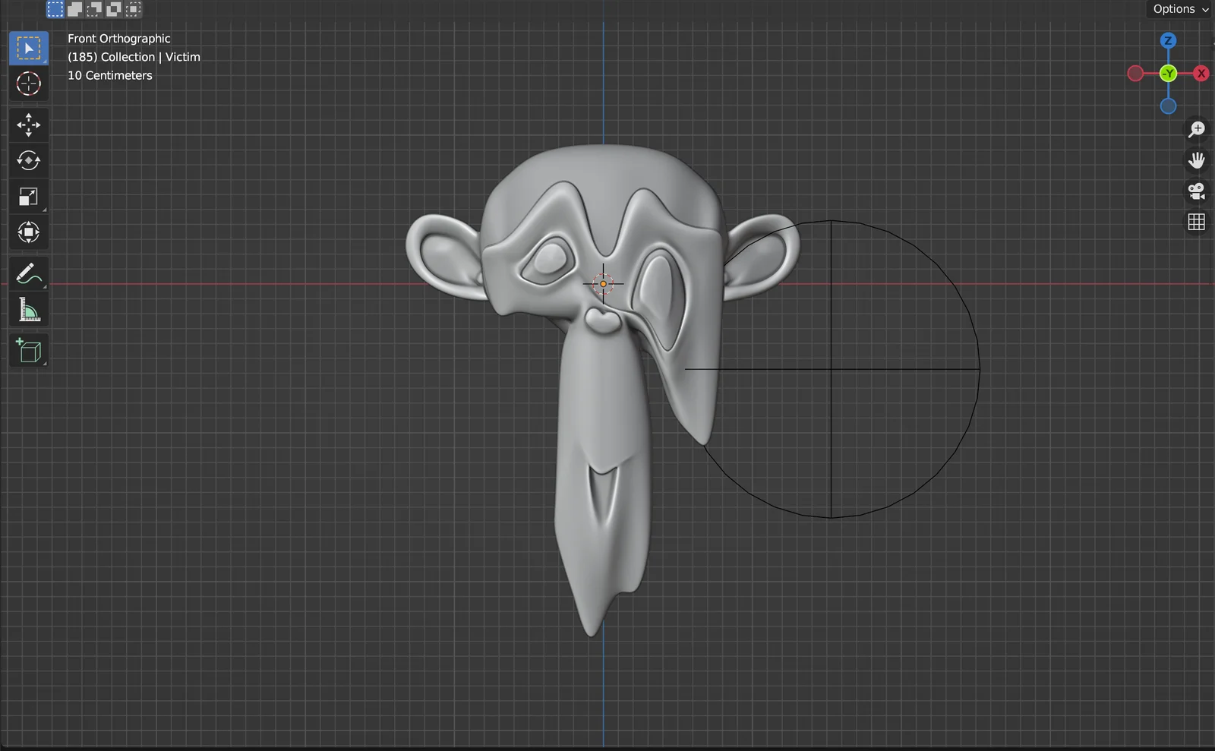Click the Z axis on navigation gizmo

[1168, 40]
